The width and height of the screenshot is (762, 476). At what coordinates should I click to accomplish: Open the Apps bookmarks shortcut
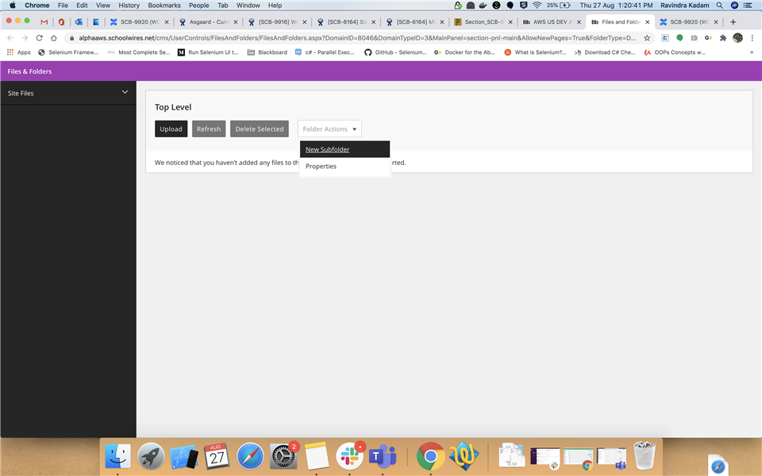(x=18, y=52)
